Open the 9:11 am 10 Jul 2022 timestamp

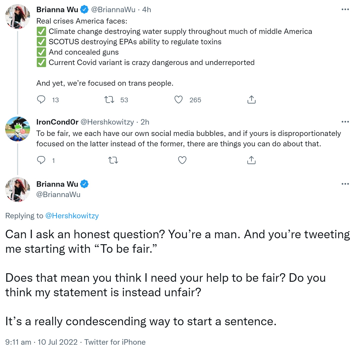(41, 342)
